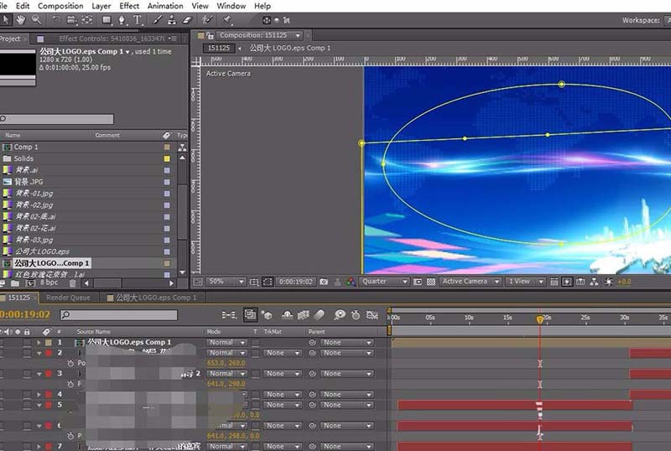Take a snapshot with camera icon
Screen dimensions: 671x451
324,282
